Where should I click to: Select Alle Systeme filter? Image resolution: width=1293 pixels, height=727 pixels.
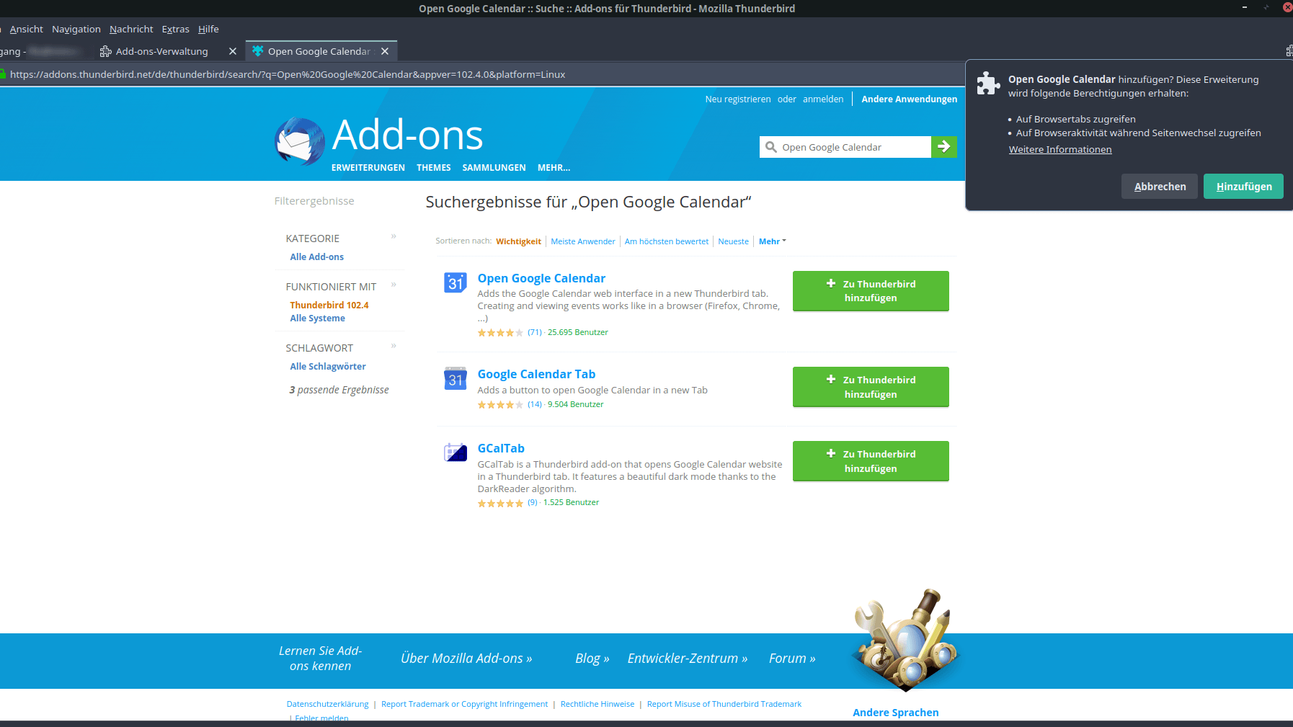click(318, 318)
